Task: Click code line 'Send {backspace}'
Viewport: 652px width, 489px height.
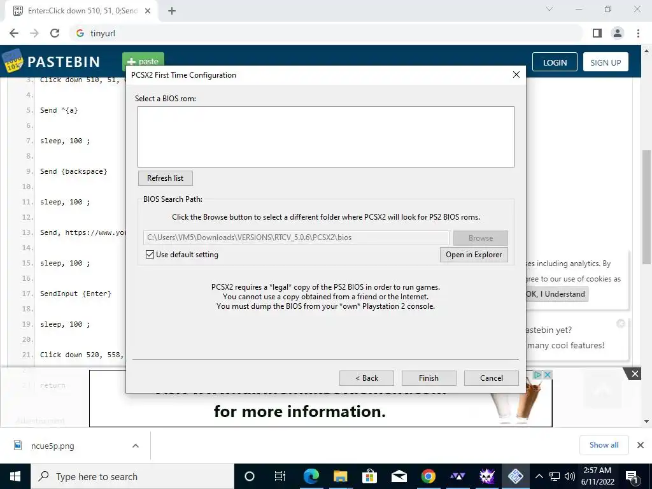Action: 74,171
